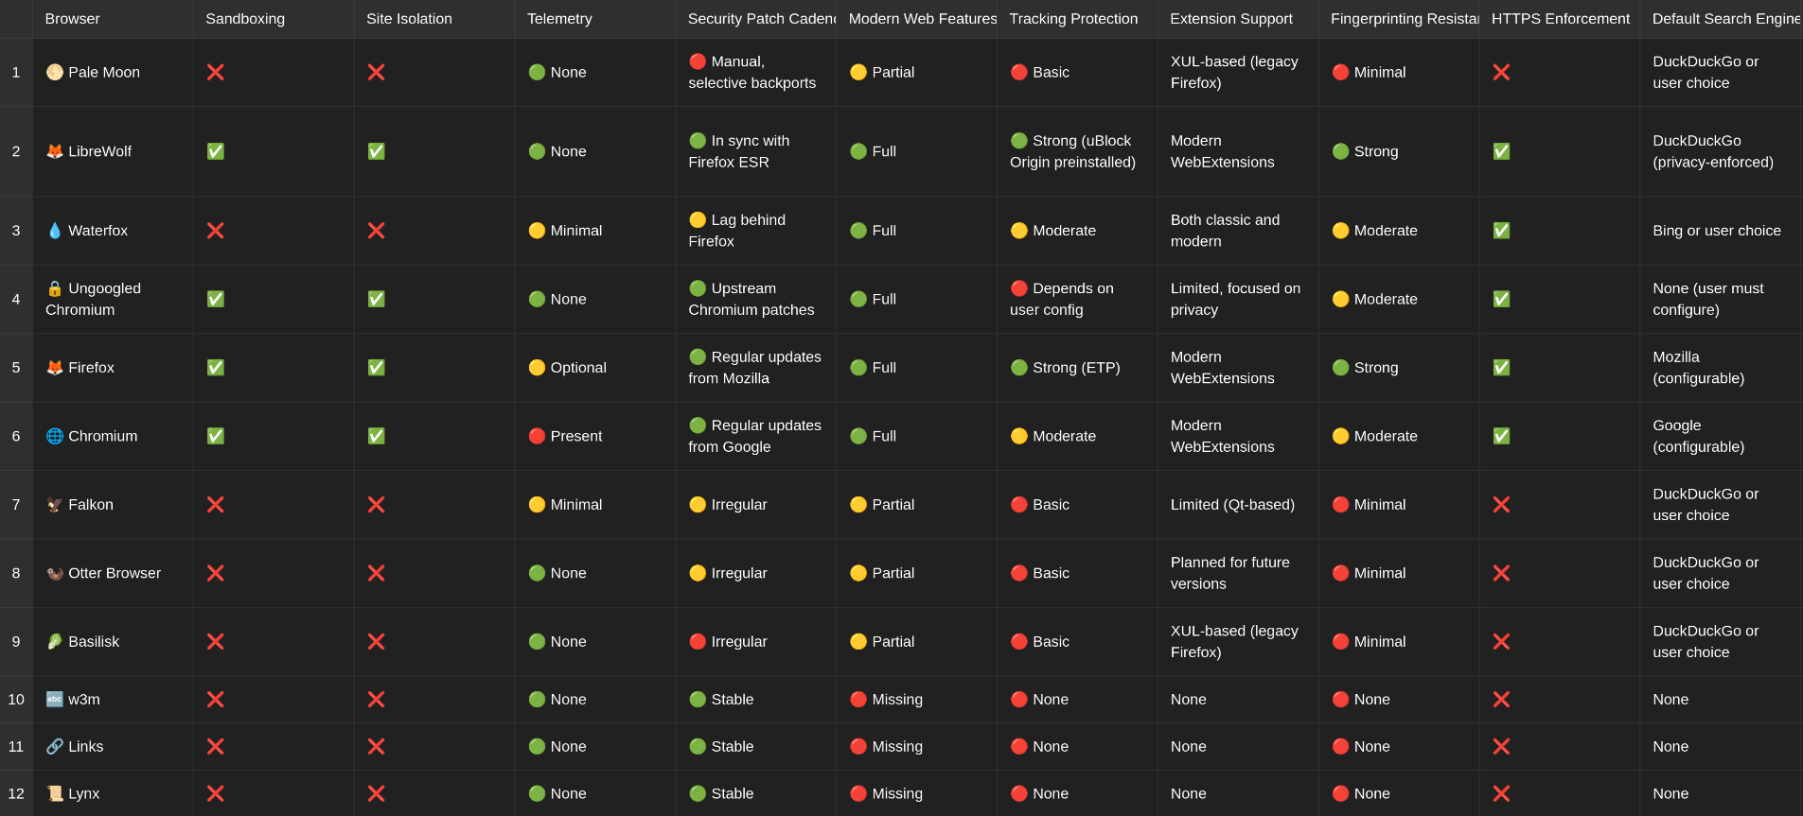The width and height of the screenshot is (1803, 816).
Task: Click the red cross in Links HTTPS Enforcement
Action: 1501,747
